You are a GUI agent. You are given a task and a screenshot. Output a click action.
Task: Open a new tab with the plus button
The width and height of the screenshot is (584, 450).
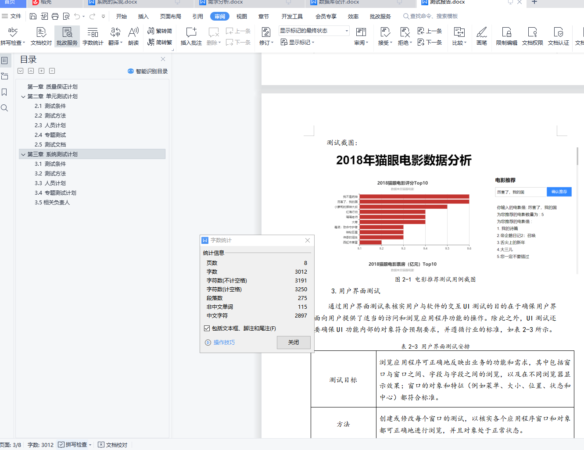[x=534, y=2]
